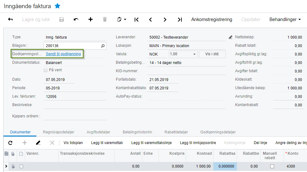Click the pencil edit icon in grid toolbar
The height and width of the screenshot is (172, 307).
point(38,143)
